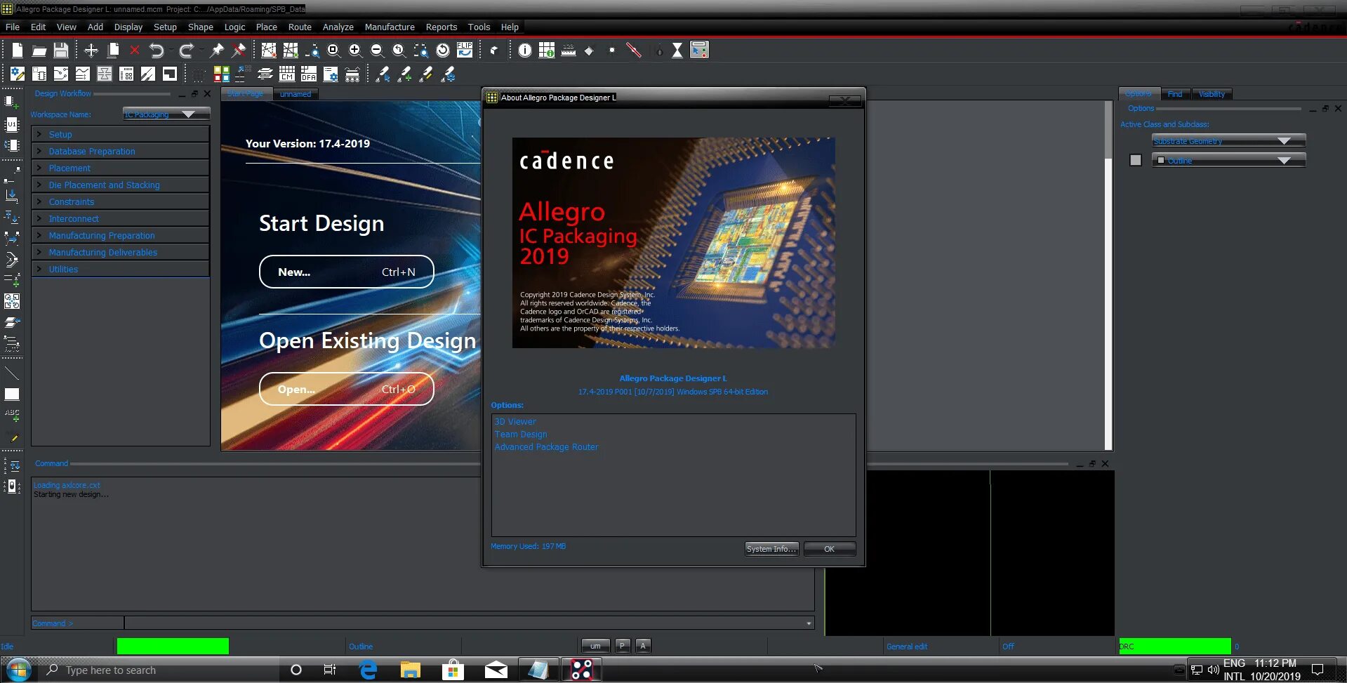Save the design with the floppy icon
This screenshot has height=683, width=1347.
[x=61, y=50]
